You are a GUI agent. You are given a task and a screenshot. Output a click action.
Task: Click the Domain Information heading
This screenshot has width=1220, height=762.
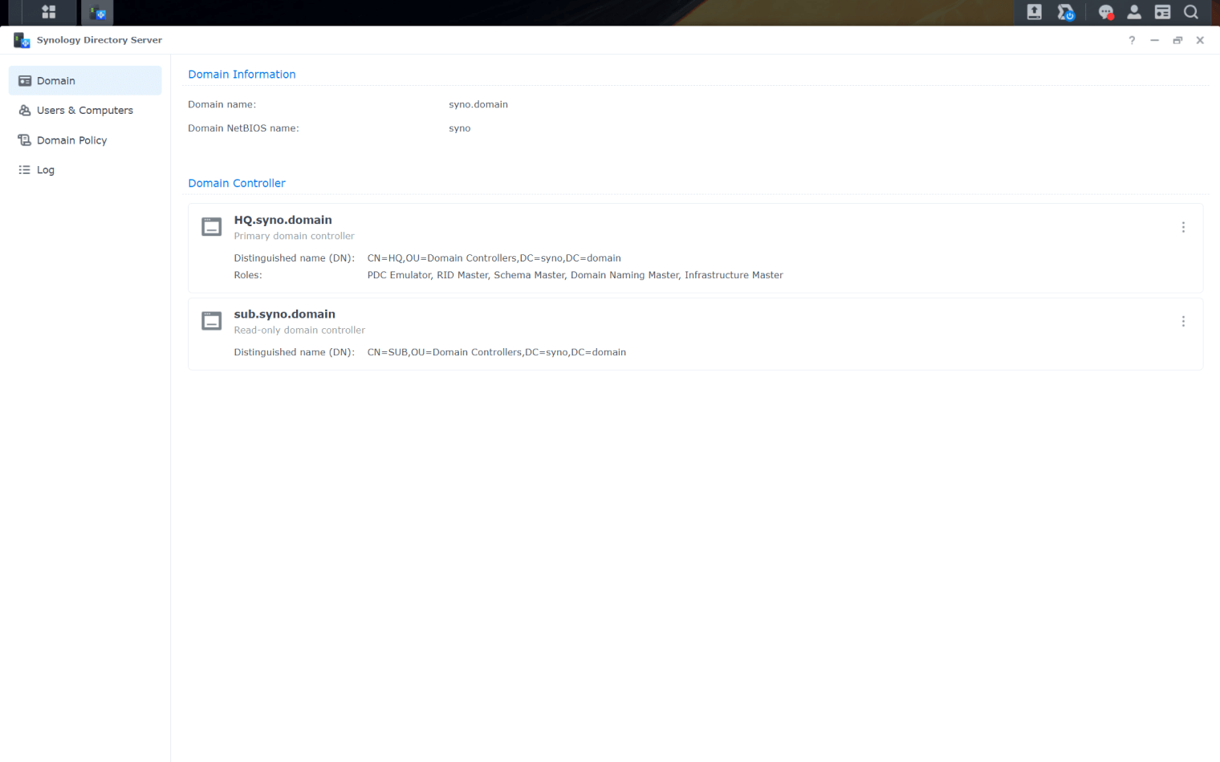[x=242, y=75]
